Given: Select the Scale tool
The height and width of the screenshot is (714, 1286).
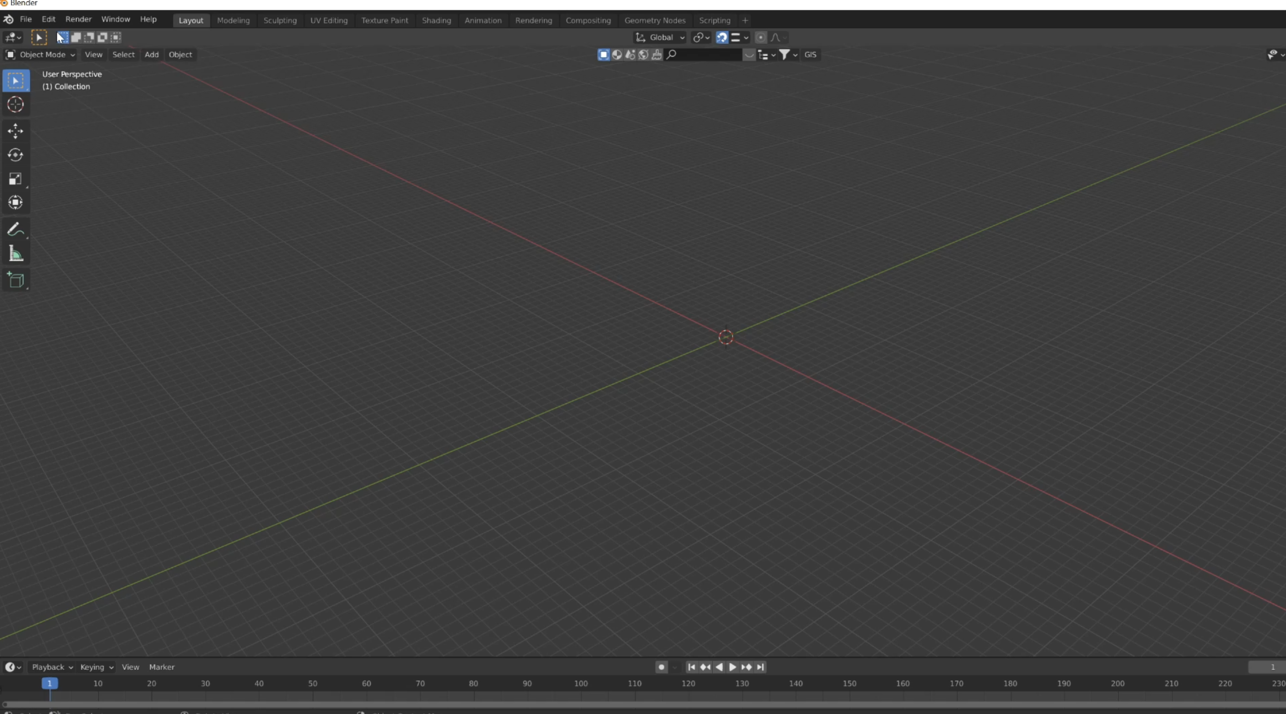Looking at the screenshot, I should pos(15,179).
